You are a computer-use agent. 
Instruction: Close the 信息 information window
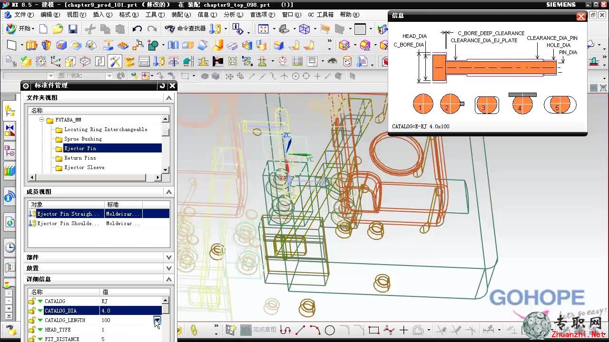click(x=581, y=16)
